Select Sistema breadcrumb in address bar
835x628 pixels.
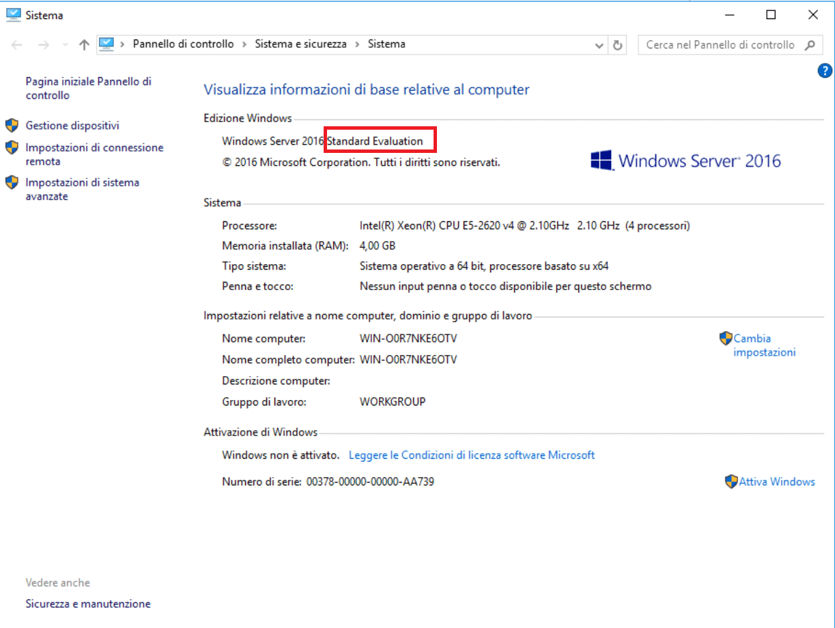tap(386, 44)
